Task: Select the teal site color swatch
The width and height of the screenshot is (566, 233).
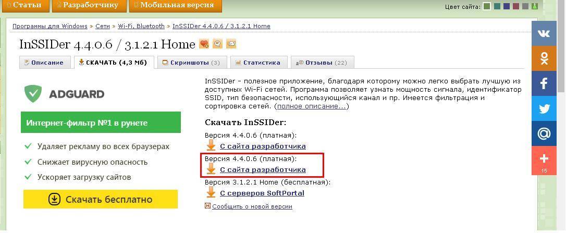Action: 497,6
